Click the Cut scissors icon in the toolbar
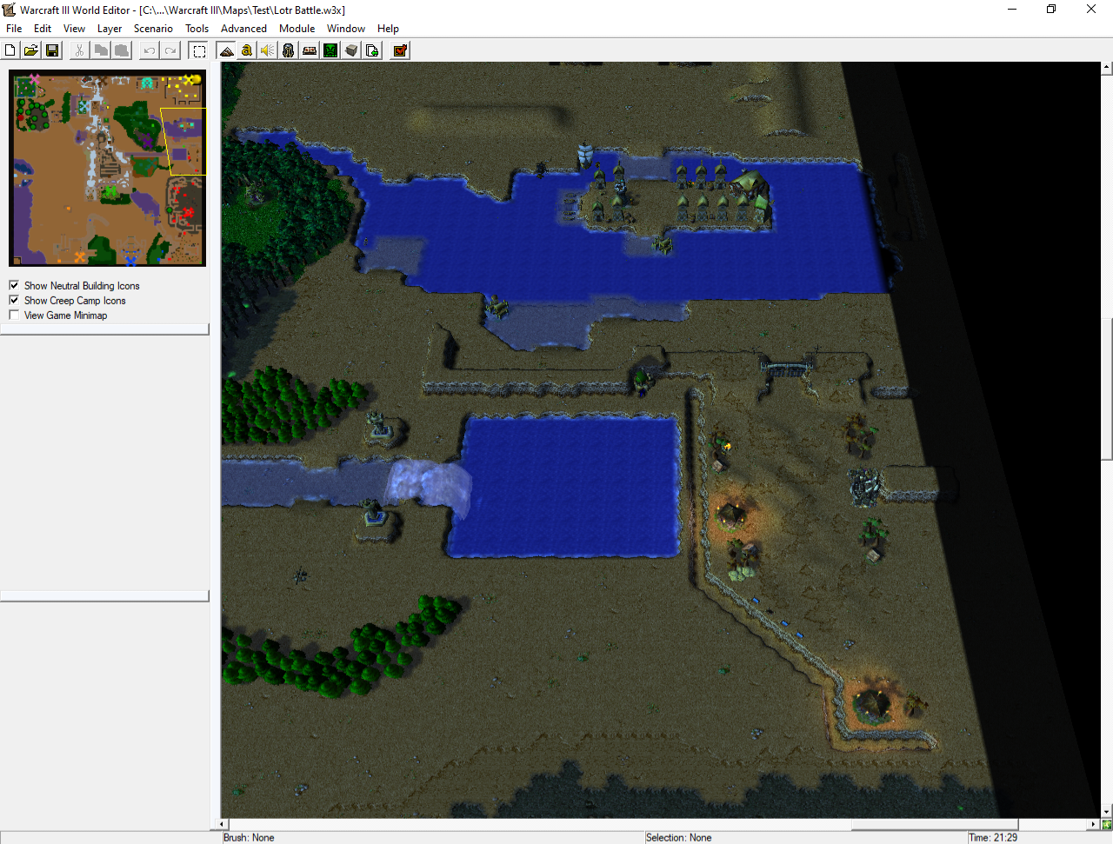 point(79,50)
